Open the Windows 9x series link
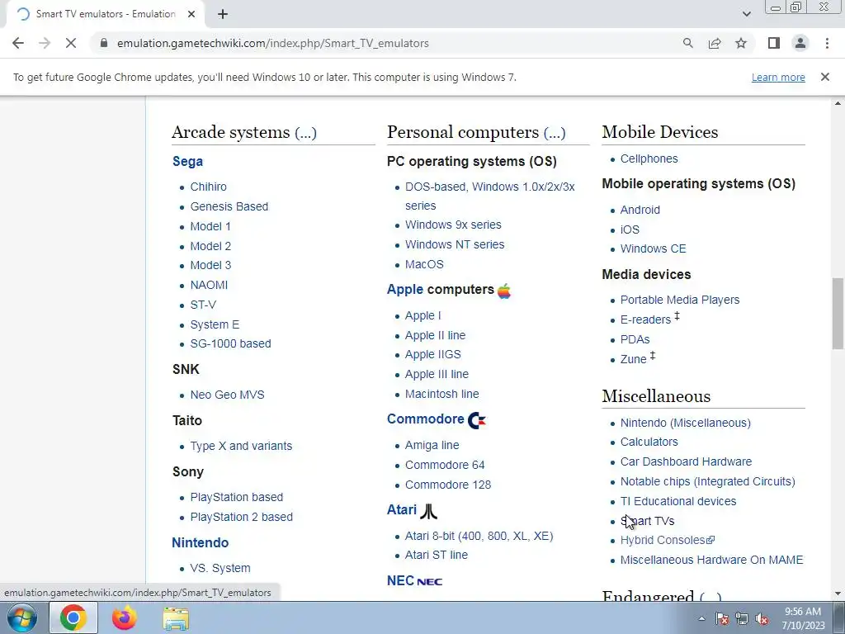This screenshot has width=845, height=634. [x=453, y=225]
